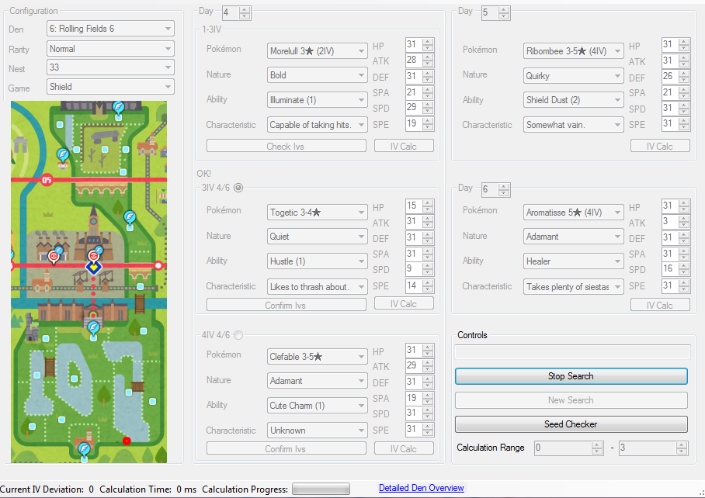Click the feather balloon icon at the top of the map
The height and width of the screenshot is (498, 705).
pyautogui.click(x=118, y=106)
